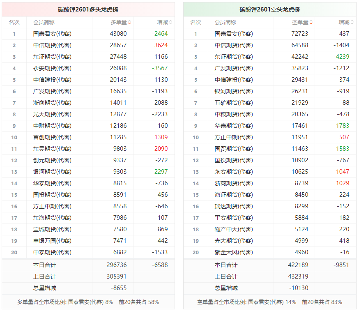This screenshot has height=311, width=359.
Task: Click 总量增减 value -10130 in short table
Action: click(299, 288)
